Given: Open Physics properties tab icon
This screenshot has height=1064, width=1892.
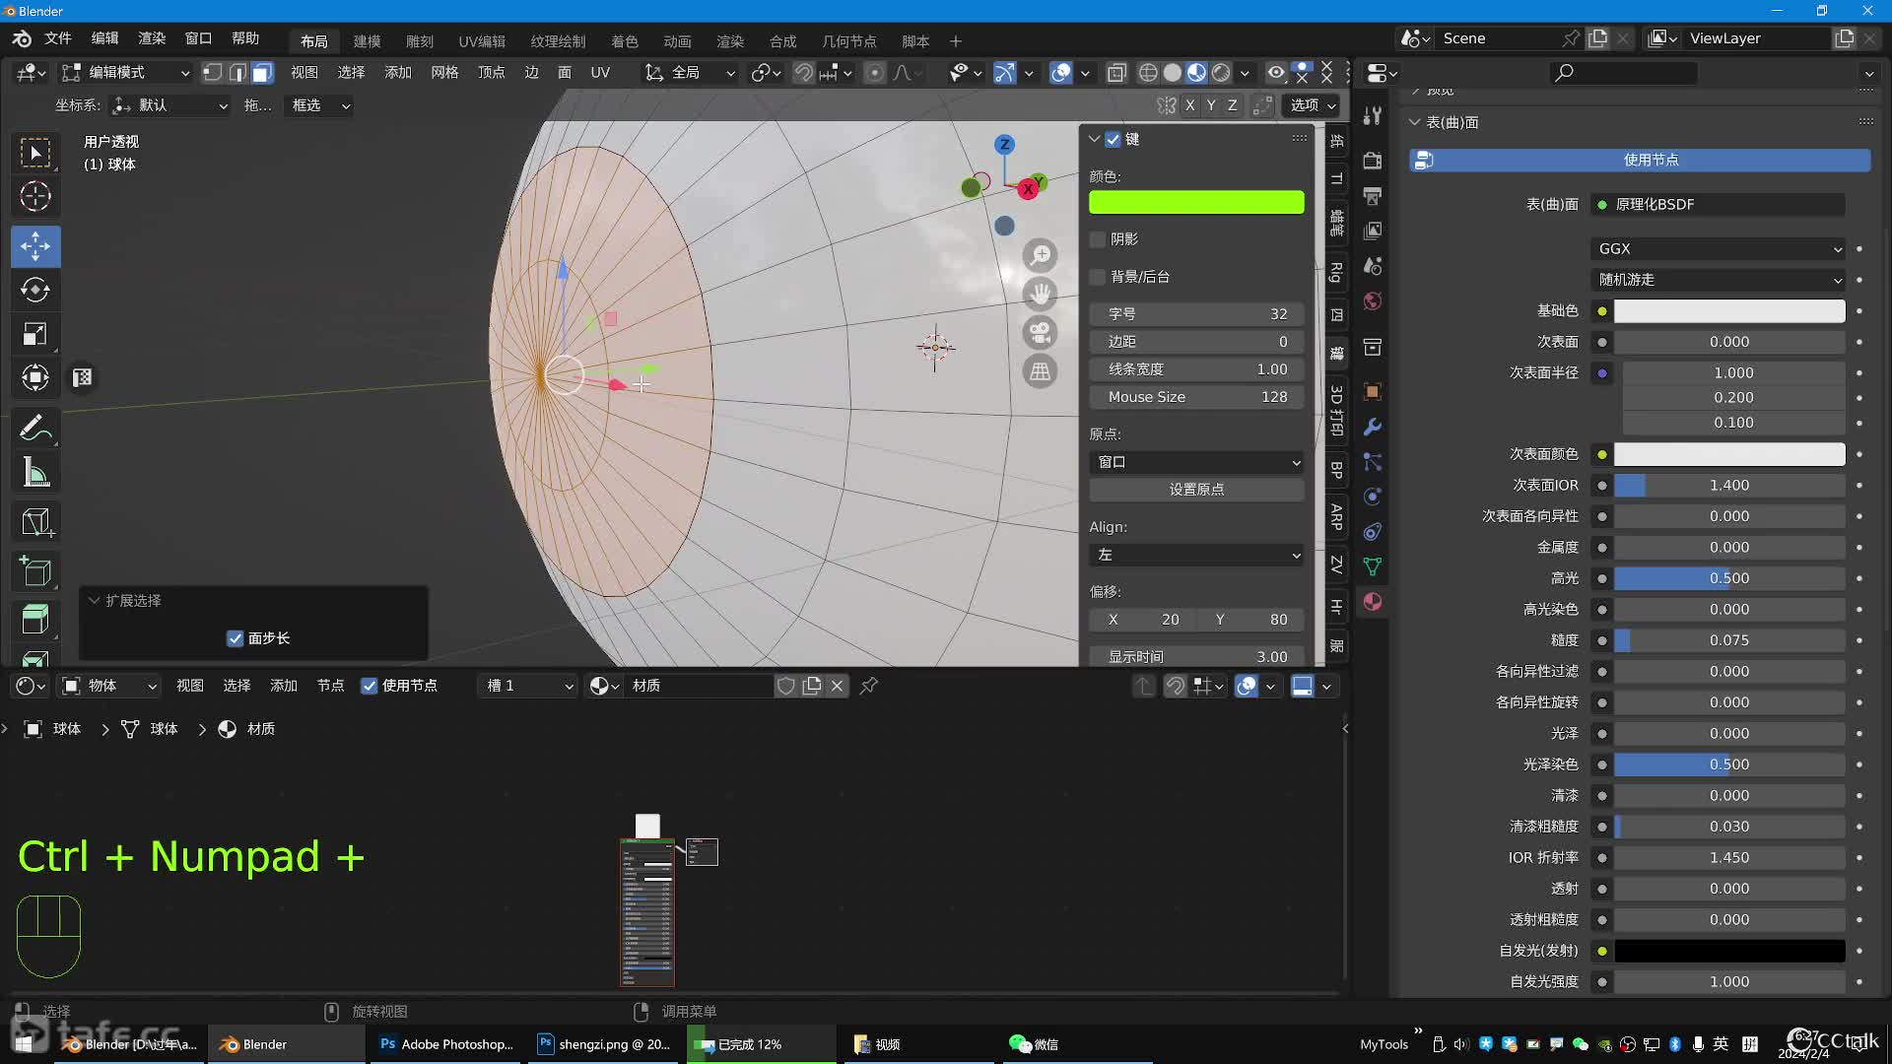Looking at the screenshot, I should click(1372, 497).
